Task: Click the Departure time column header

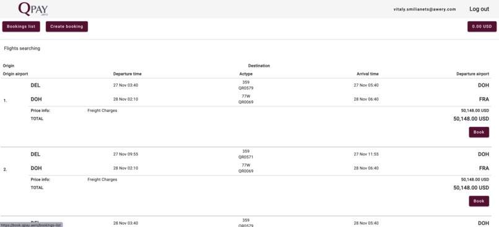Action: 128,74
